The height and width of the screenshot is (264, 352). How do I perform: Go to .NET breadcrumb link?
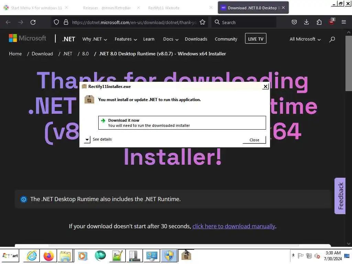tap(68, 54)
